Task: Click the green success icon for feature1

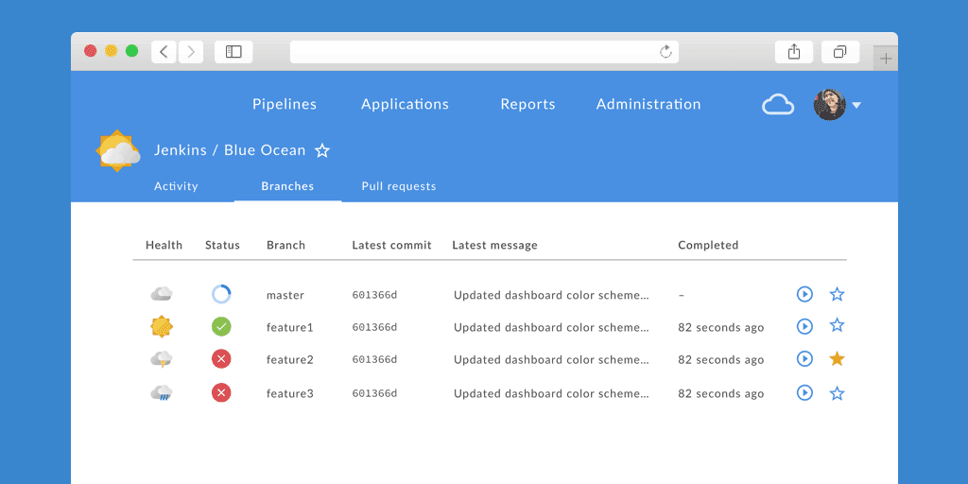Action: pyautogui.click(x=221, y=326)
